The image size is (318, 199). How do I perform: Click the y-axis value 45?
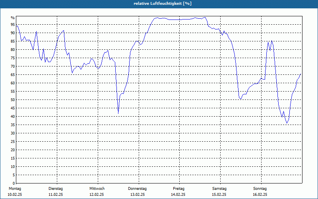point(13,108)
